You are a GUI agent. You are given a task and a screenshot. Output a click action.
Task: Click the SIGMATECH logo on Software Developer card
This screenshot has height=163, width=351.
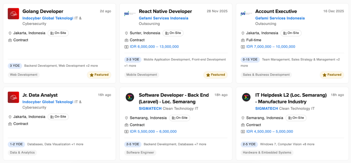click(130, 97)
